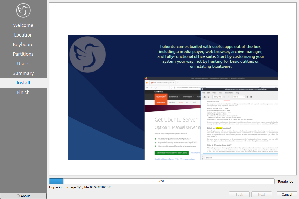The image size is (299, 199).
Task: Click the installation progress bar at 6%
Action: [x=161, y=181]
